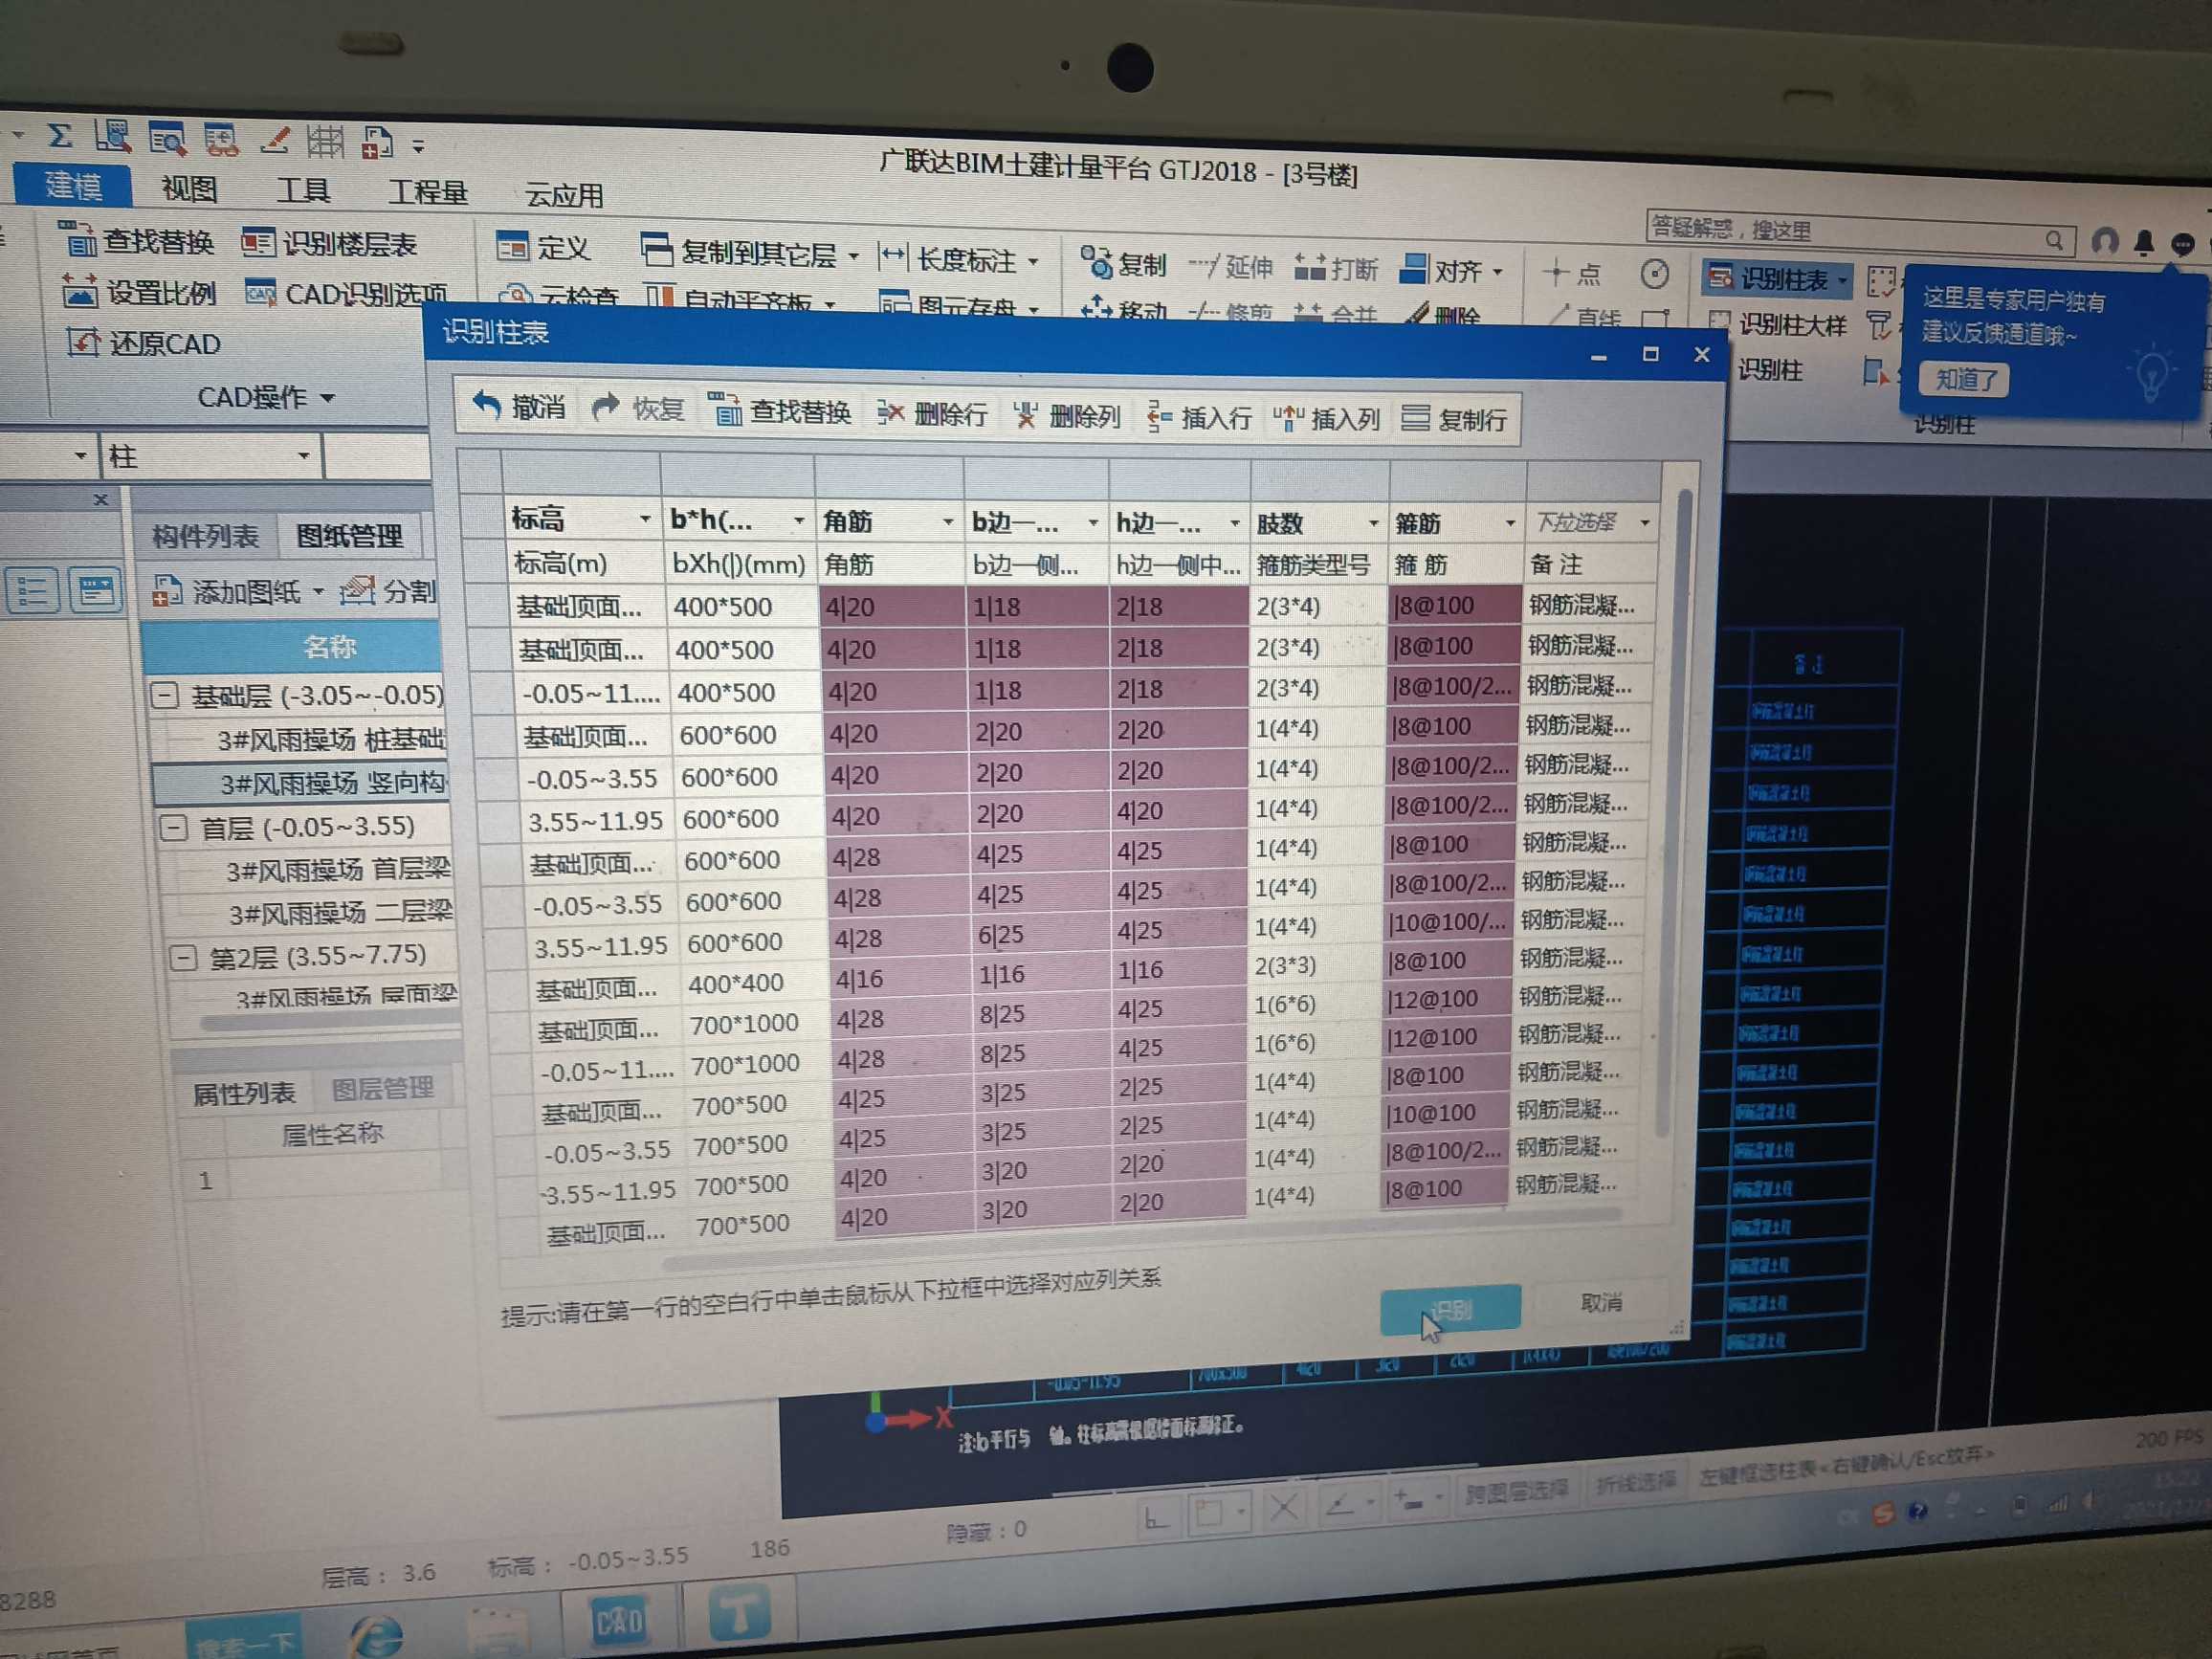Click the 识别 button in the dialog

coord(1450,1309)
